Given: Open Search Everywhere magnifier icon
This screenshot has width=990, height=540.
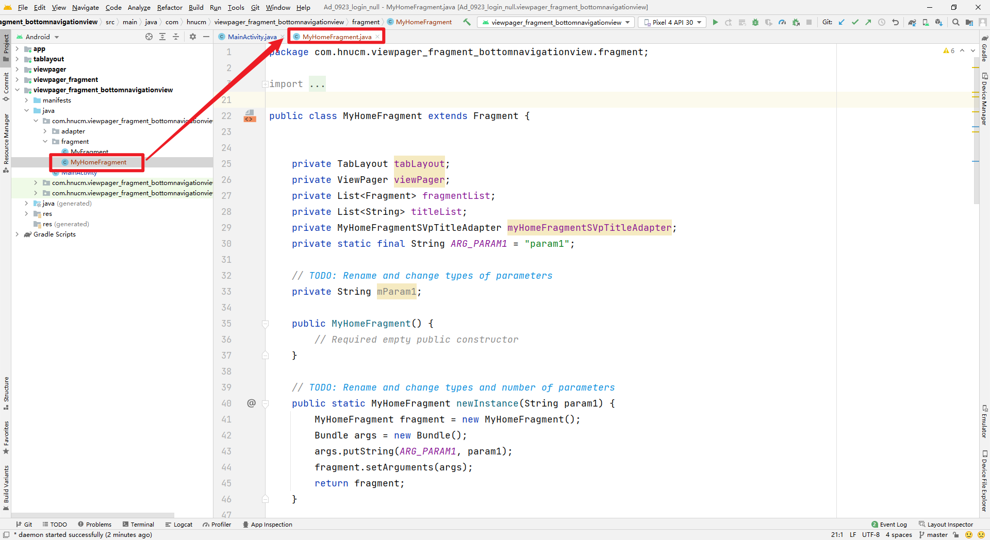Looking at the screenshot, I should click(x=956, y=22).
